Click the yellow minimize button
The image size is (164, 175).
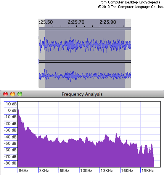coord(13,94)
